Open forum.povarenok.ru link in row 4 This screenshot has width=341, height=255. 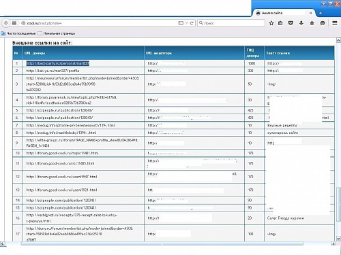pos(72,100)
